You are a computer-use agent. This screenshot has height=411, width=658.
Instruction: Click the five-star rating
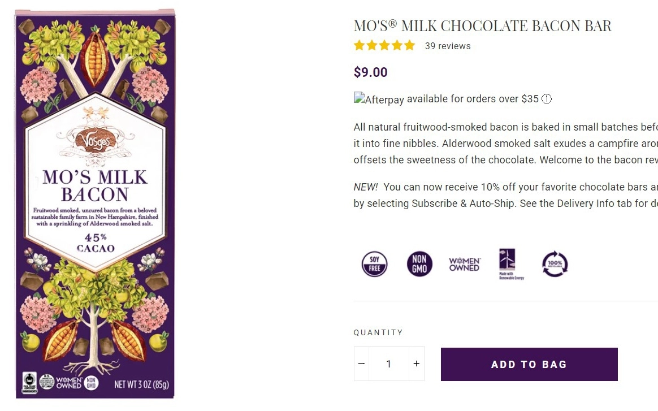click(384, 46)
